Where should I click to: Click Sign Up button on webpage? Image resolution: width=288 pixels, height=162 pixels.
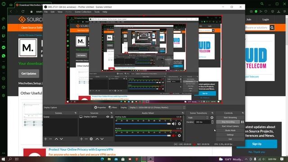click(x=257, y=144)
